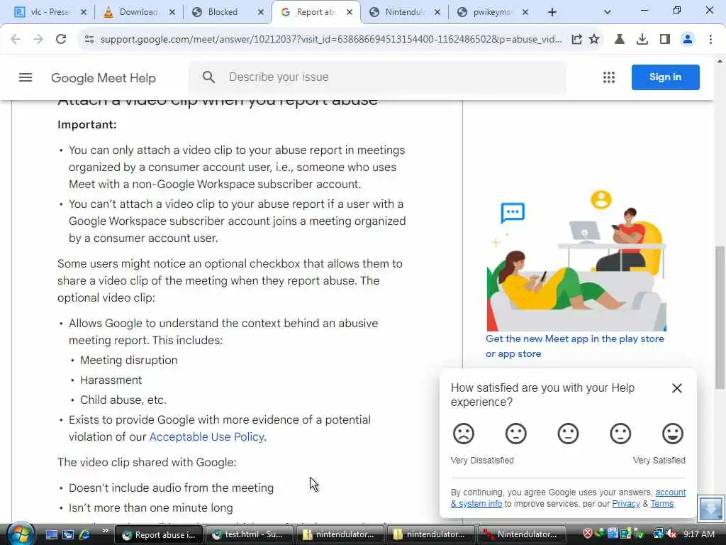Image resolution: width=726 pixels, height=545 pixels.
Task: Share this page icon
Action: (576, 40)
